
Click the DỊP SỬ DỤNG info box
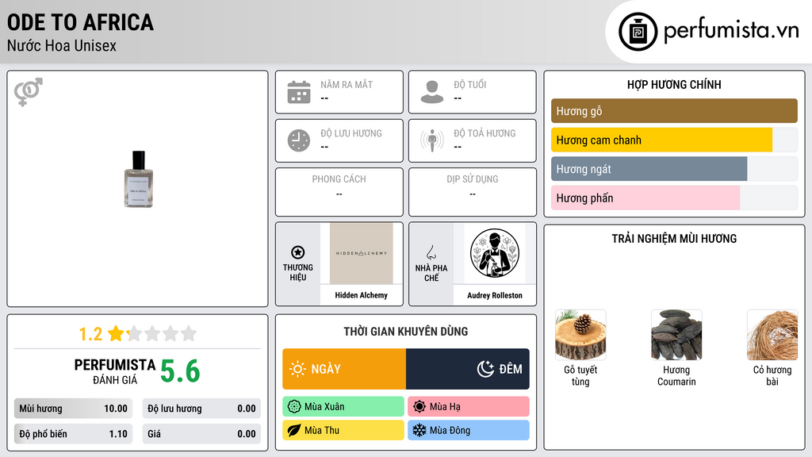point(473,192)
